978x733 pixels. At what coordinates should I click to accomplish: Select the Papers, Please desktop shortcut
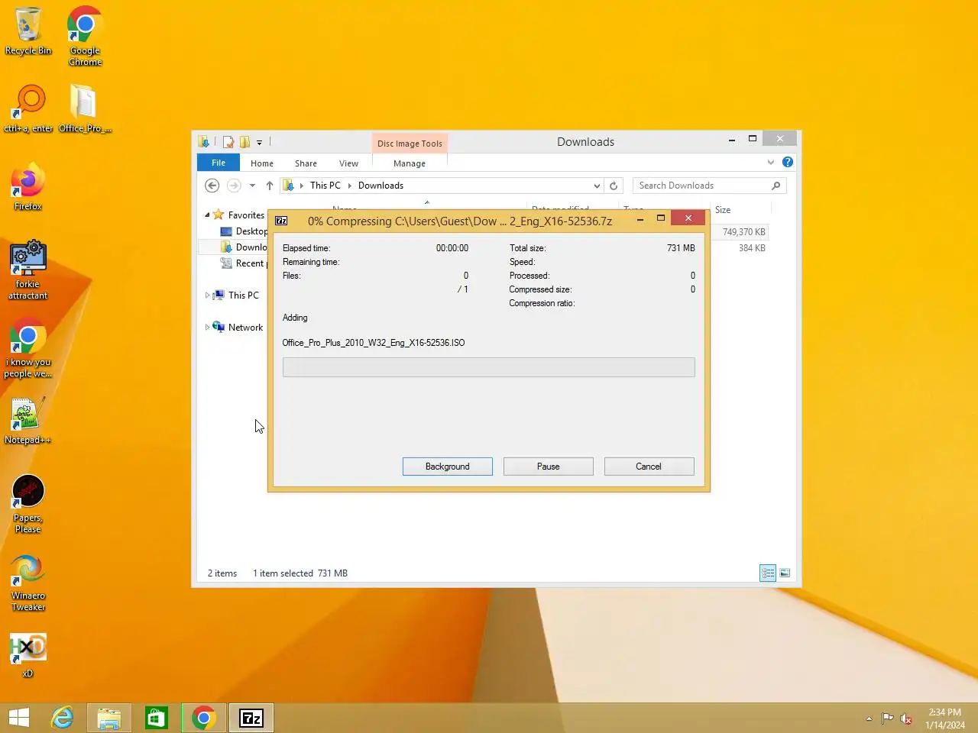(28, 503)
